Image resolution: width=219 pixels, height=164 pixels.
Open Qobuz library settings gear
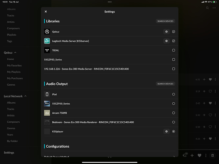coord(166,31)
